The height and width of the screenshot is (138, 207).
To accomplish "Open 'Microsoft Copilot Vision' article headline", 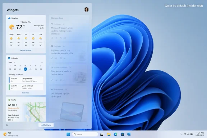I will coord(62,31).
